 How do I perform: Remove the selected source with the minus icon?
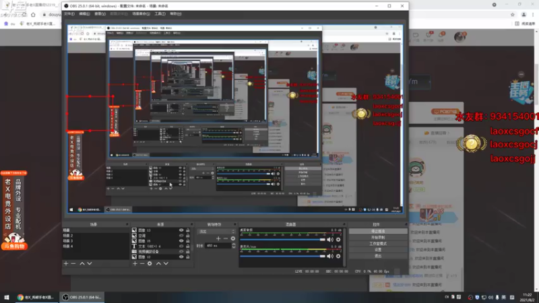click(142, 263)
